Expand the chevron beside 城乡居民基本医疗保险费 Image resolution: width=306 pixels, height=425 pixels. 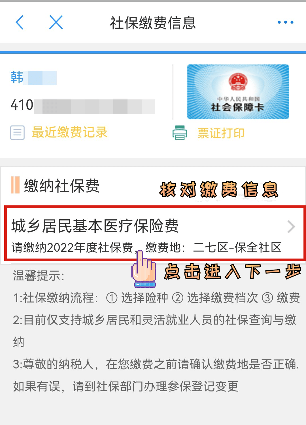(291, 227)
